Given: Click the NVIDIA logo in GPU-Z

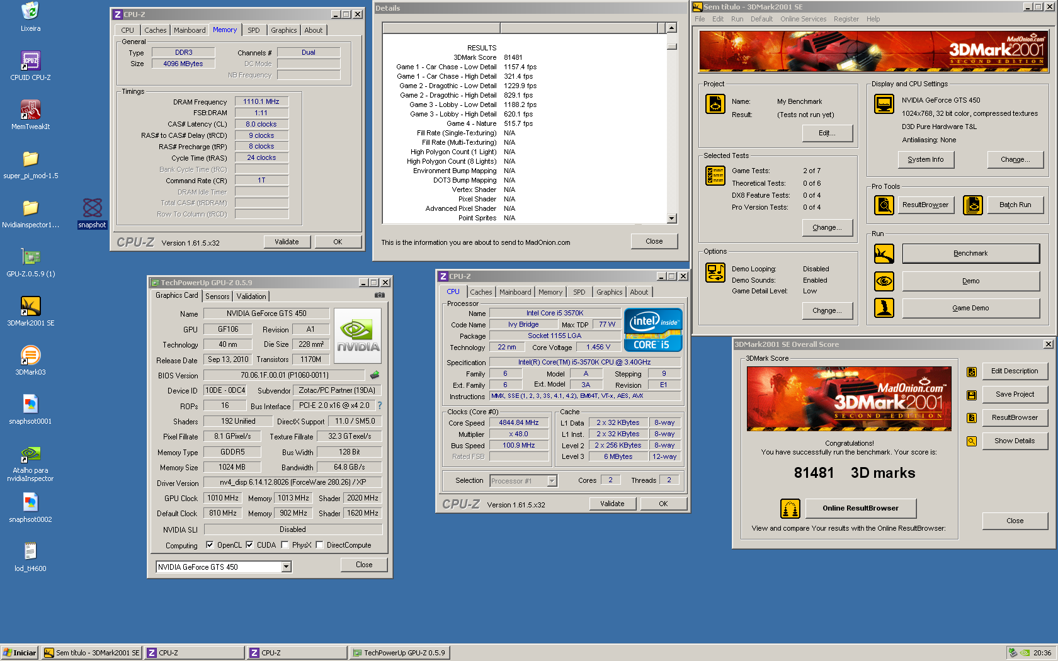Looking at the screenshot, I should pos(358,336).
